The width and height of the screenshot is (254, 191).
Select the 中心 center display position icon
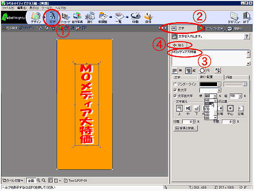tap(230, 108)
